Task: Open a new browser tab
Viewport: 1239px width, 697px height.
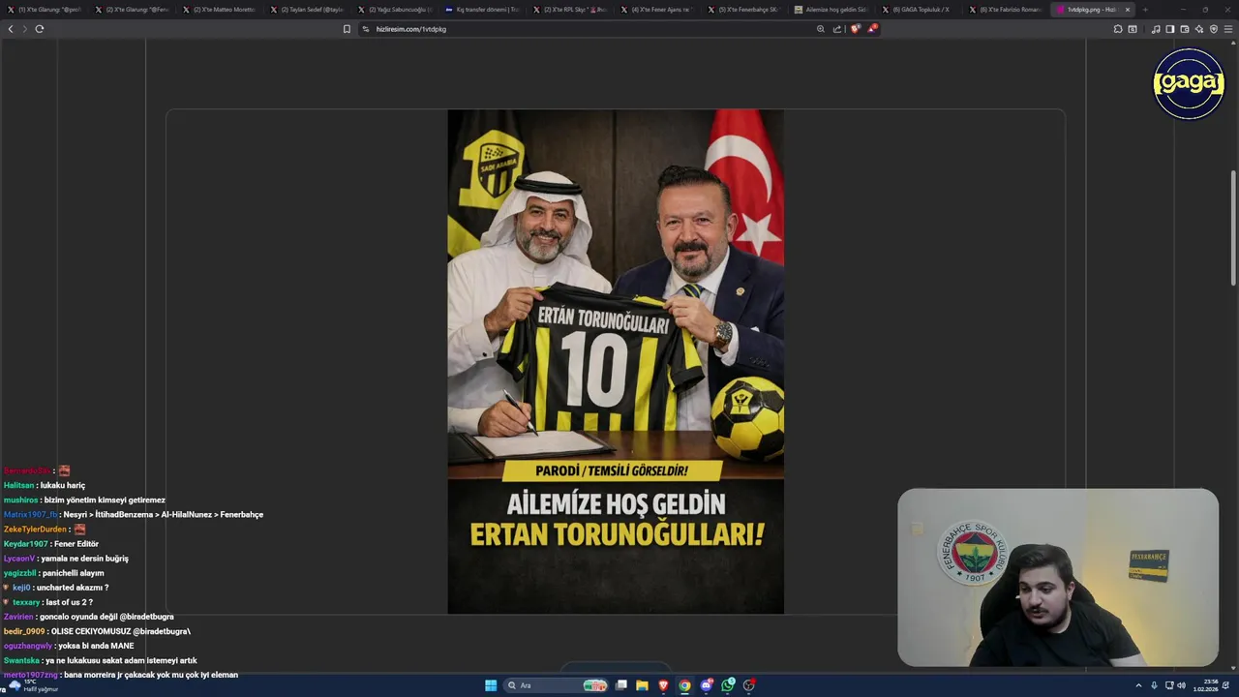Action: 1146,10
